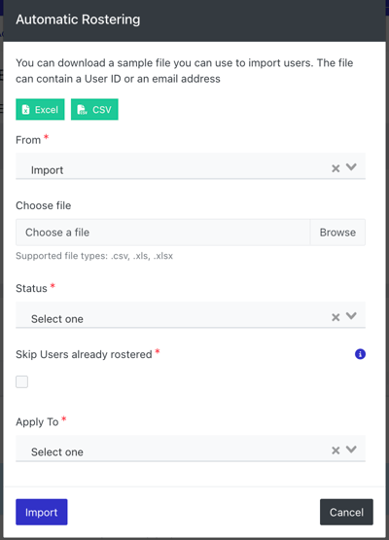
Task: Click the Choose a file field
Action: click(x=162, y=233)
